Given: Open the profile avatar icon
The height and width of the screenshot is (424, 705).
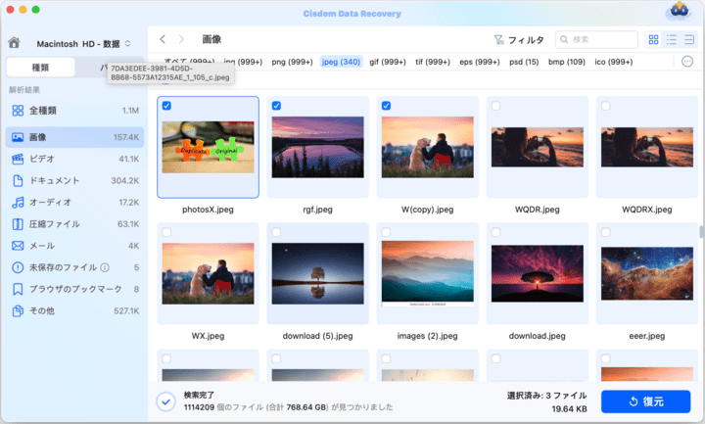Looking at the screenshot, I should point(679,11).
